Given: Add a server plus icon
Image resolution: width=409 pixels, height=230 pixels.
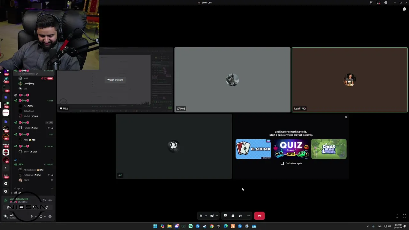Looking at the screenshot, I should 5,183.
